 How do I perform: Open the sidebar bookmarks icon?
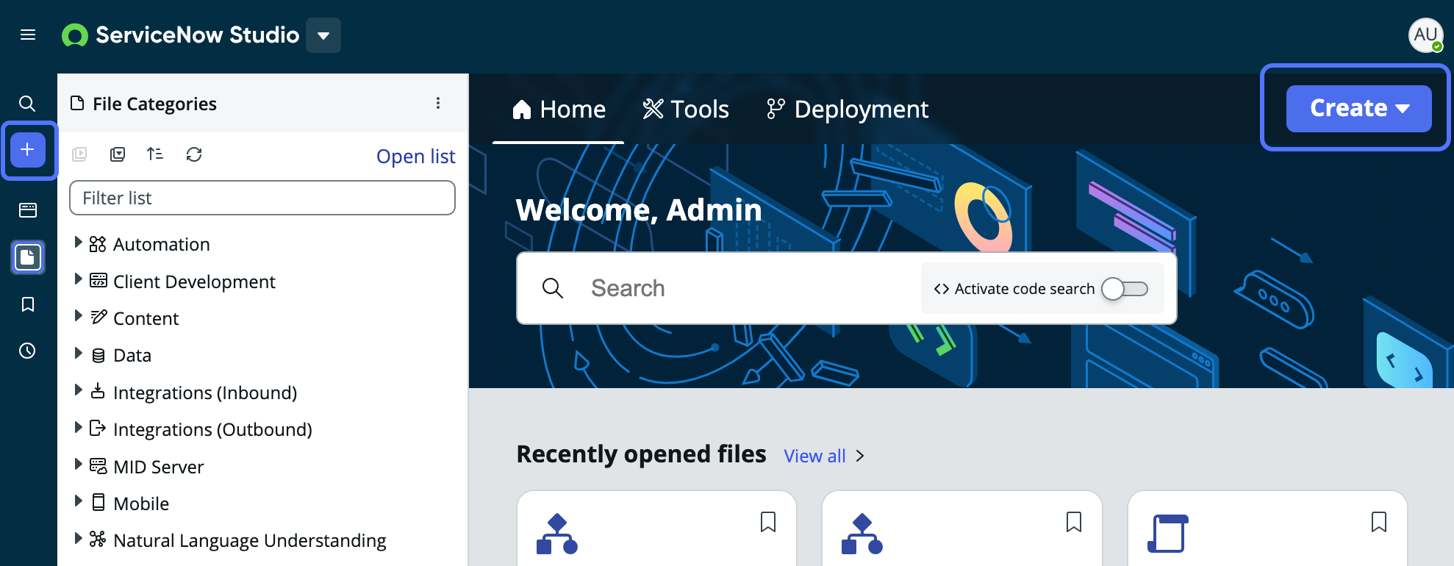pos(28,304)
